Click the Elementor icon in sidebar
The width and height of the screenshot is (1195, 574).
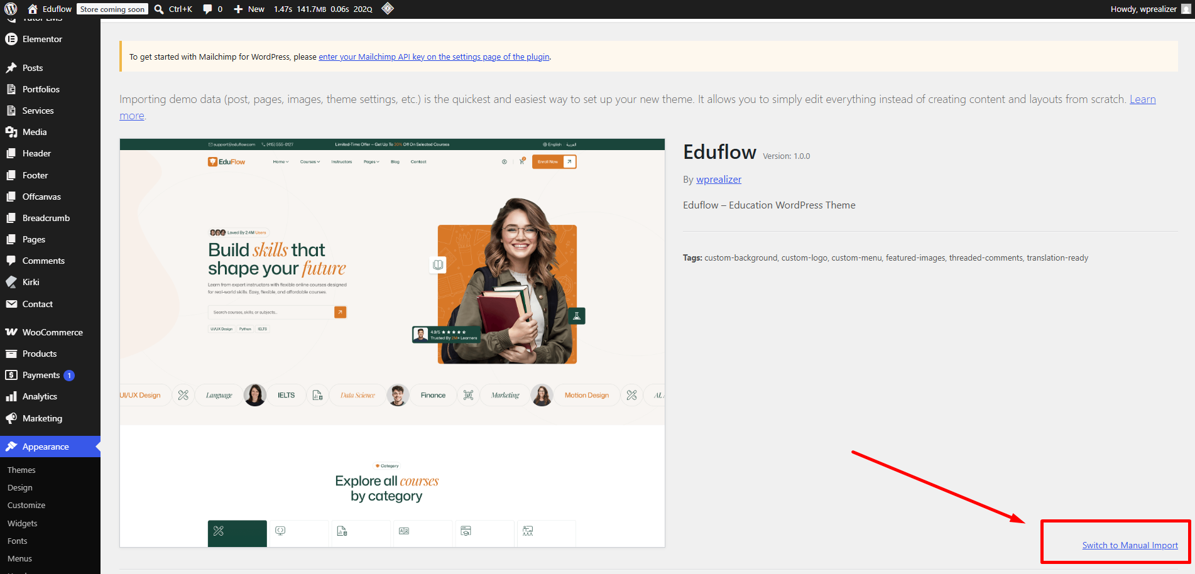coord(11,39)
